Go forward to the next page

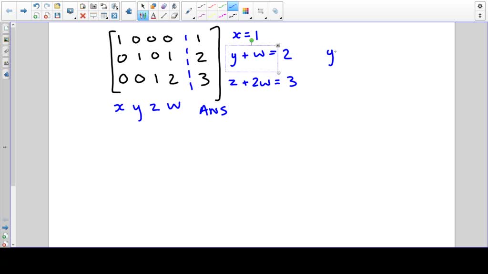(x=23, y=10)
